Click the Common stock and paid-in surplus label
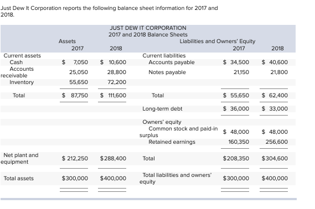This screenshot has height=209, width=315. (179, 132)
